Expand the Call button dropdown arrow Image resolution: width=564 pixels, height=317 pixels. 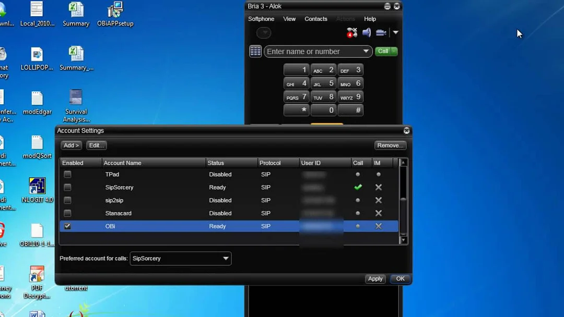click(x=394, y=51)
